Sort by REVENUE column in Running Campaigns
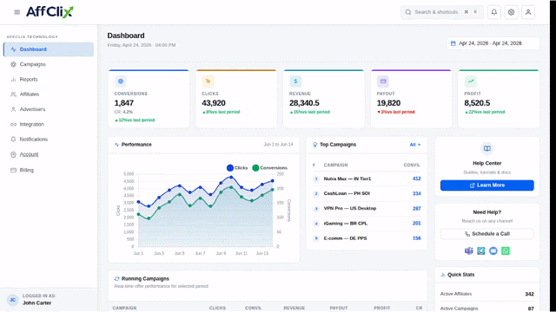The height and width of the screenshot is (312, 556). 294,309
